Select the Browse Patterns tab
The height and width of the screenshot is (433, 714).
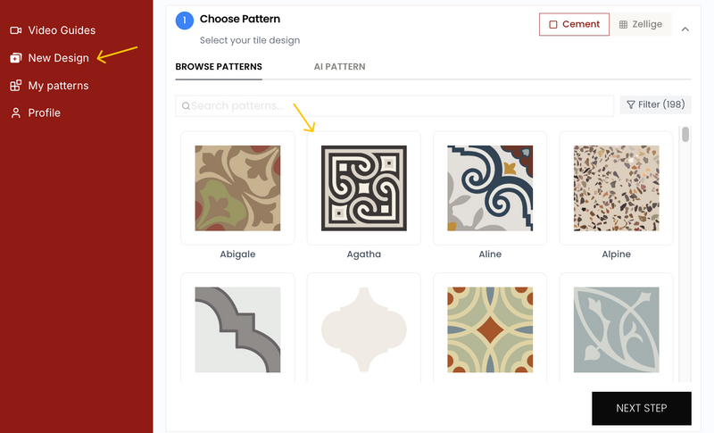click(219, 67)
